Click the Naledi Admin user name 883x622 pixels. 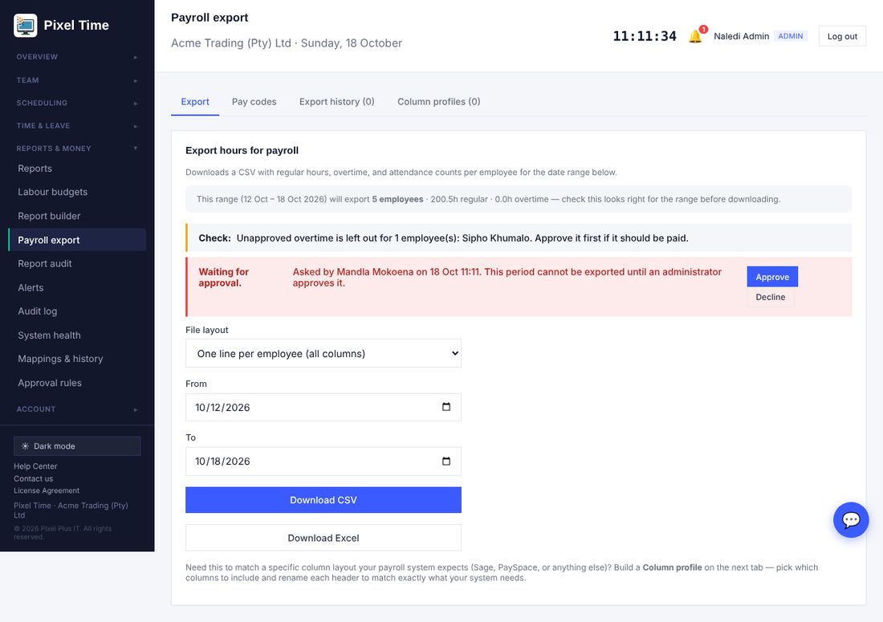[741, 36]
